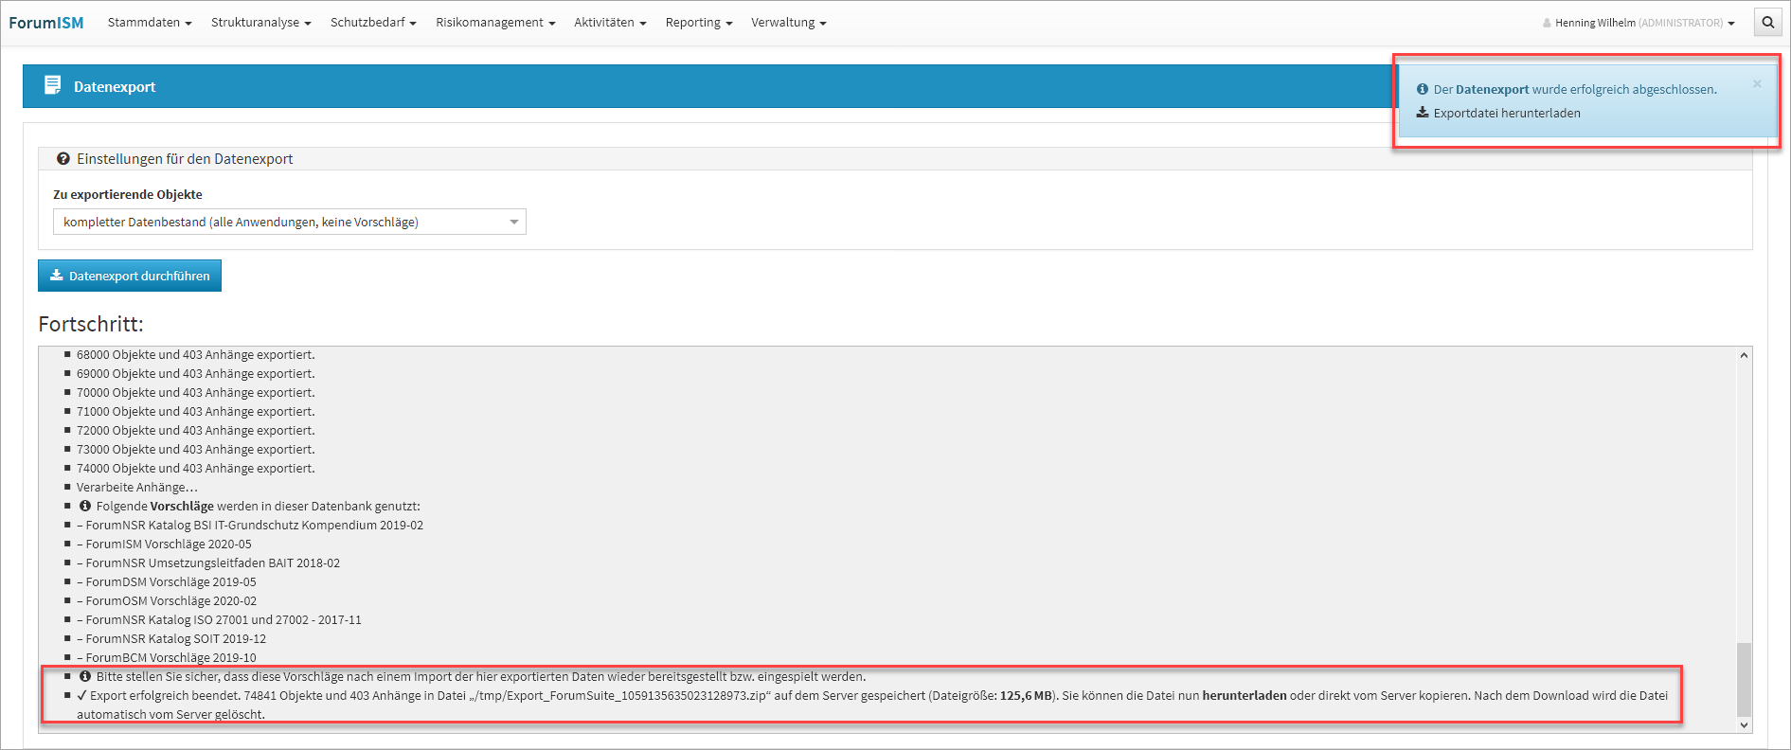Image resolution: width=1791 pixels, height=750 pixels.
Task: Expand the Risikomanagement menu
Action: pos(495,23)
